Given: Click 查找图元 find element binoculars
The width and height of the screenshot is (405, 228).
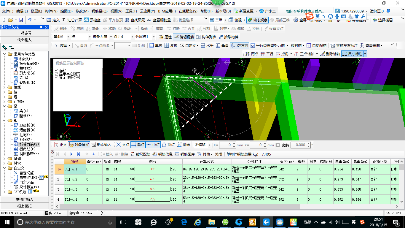Looking at the screenshot, I should pyautogui.click(x=135, y=20).
